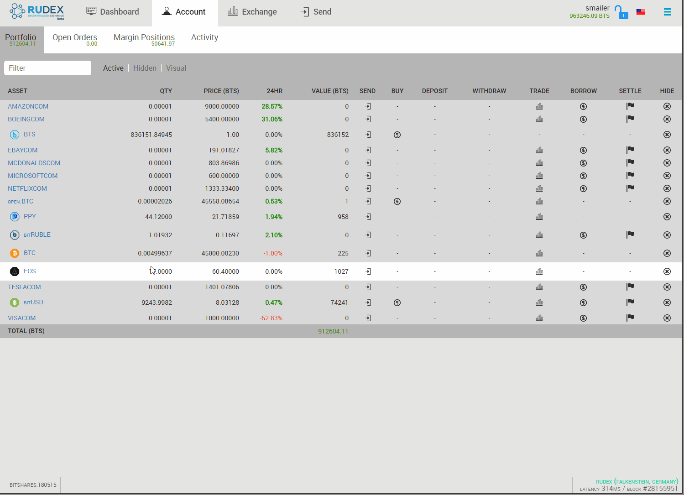Hide the MICROSOFTCOM asset

(667, 176)
